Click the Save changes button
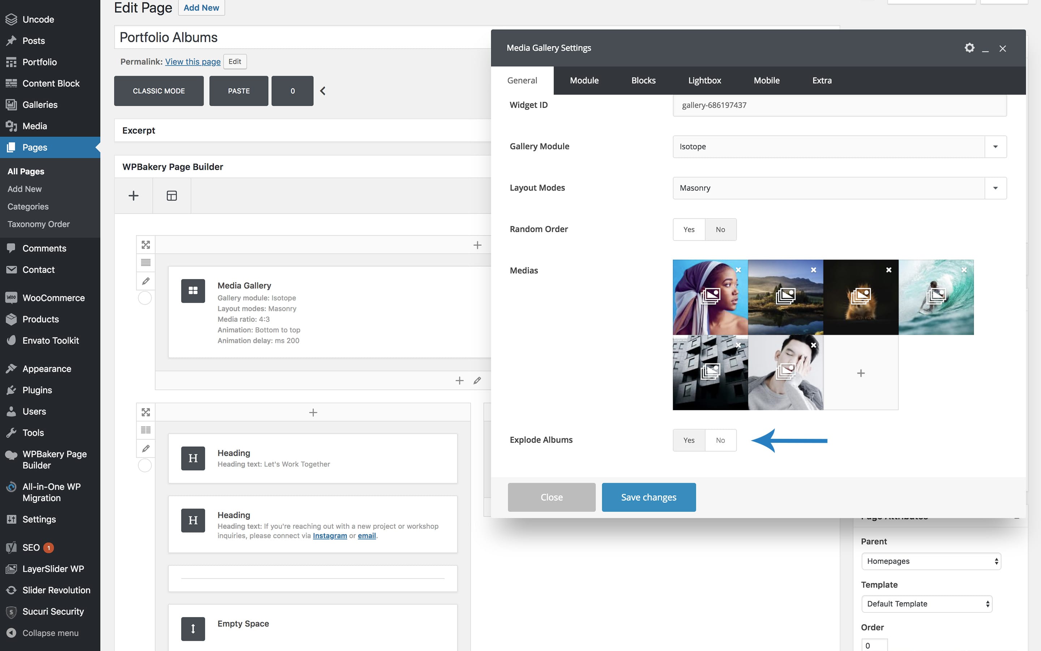Screen dimensions: 1041x651 (648, 497)
